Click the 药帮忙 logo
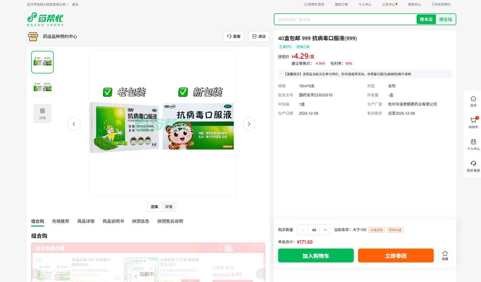The height and width of the screenshot is (282, 481). 45,19
